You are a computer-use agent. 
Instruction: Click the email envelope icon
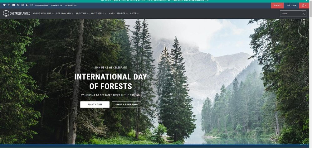(x=32, y=5)
